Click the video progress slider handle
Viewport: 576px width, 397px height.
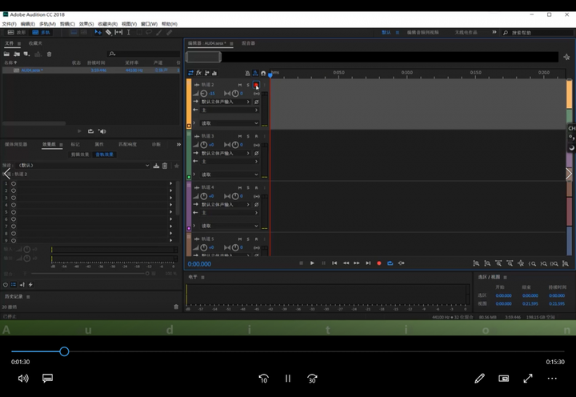tap(65, 351)
